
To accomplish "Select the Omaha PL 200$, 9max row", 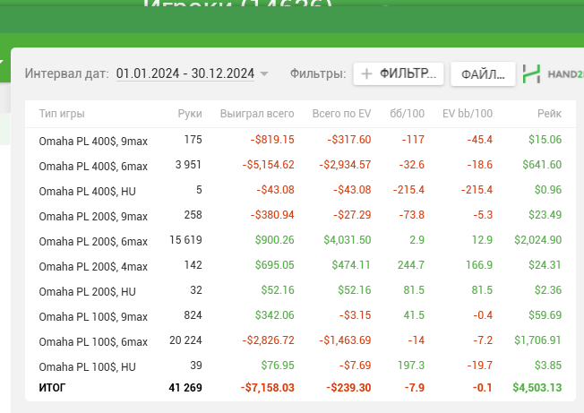I will tap(300, 215).
